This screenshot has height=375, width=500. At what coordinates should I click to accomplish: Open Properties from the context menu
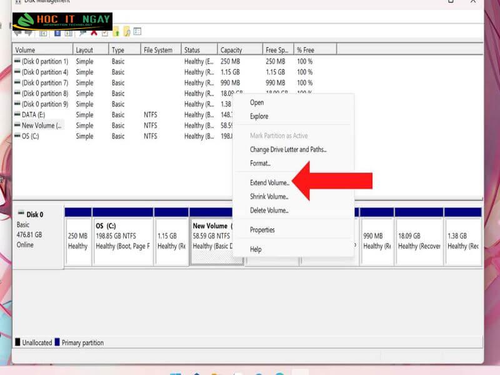coord(262,230)
